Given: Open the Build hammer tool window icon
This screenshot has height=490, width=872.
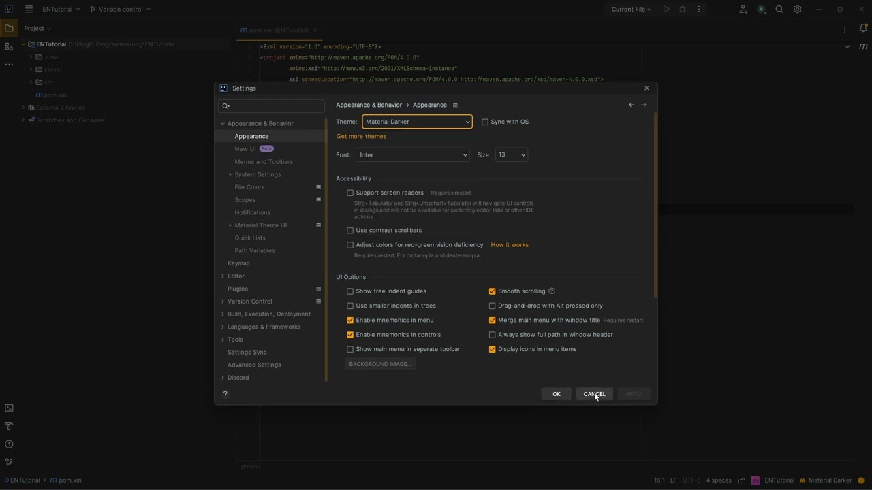Looking at the screenshot, I should pyautogui.click(x=9, y=426).
